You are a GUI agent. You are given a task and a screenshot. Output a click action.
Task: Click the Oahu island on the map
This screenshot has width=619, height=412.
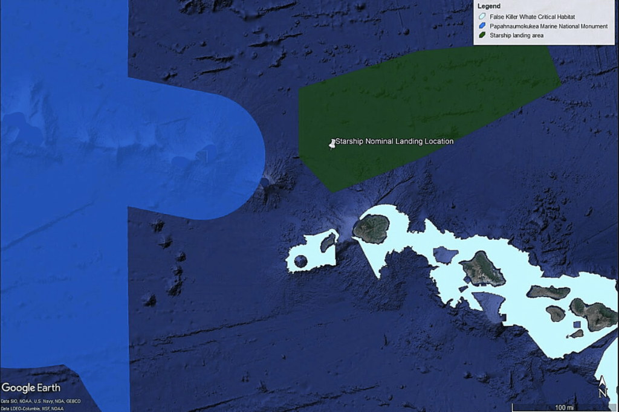(482, 268)
